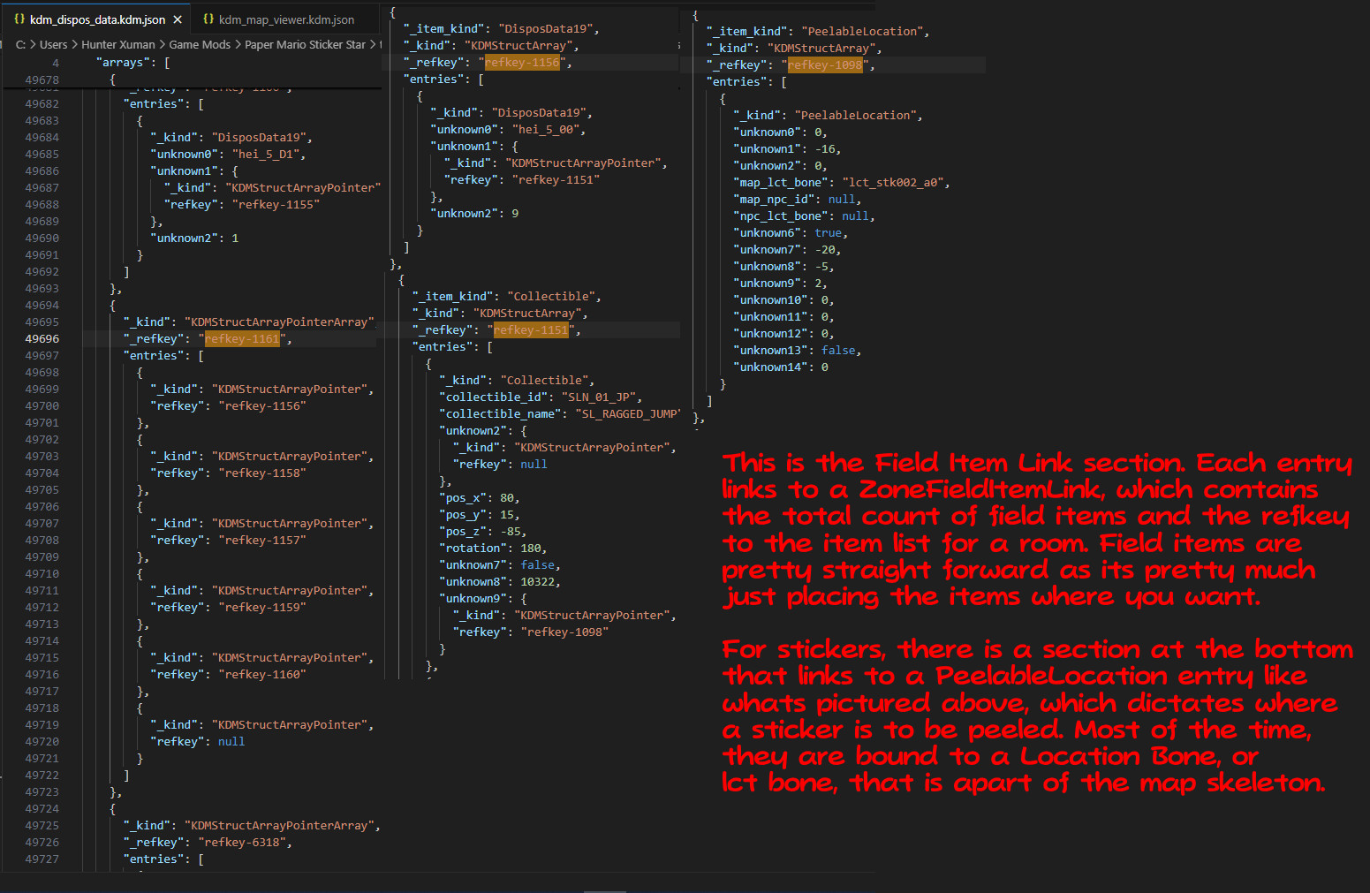Click the JSON braces icon on kdm_map_viewer tab
The image size is (1370, 893).
point(208,19)
